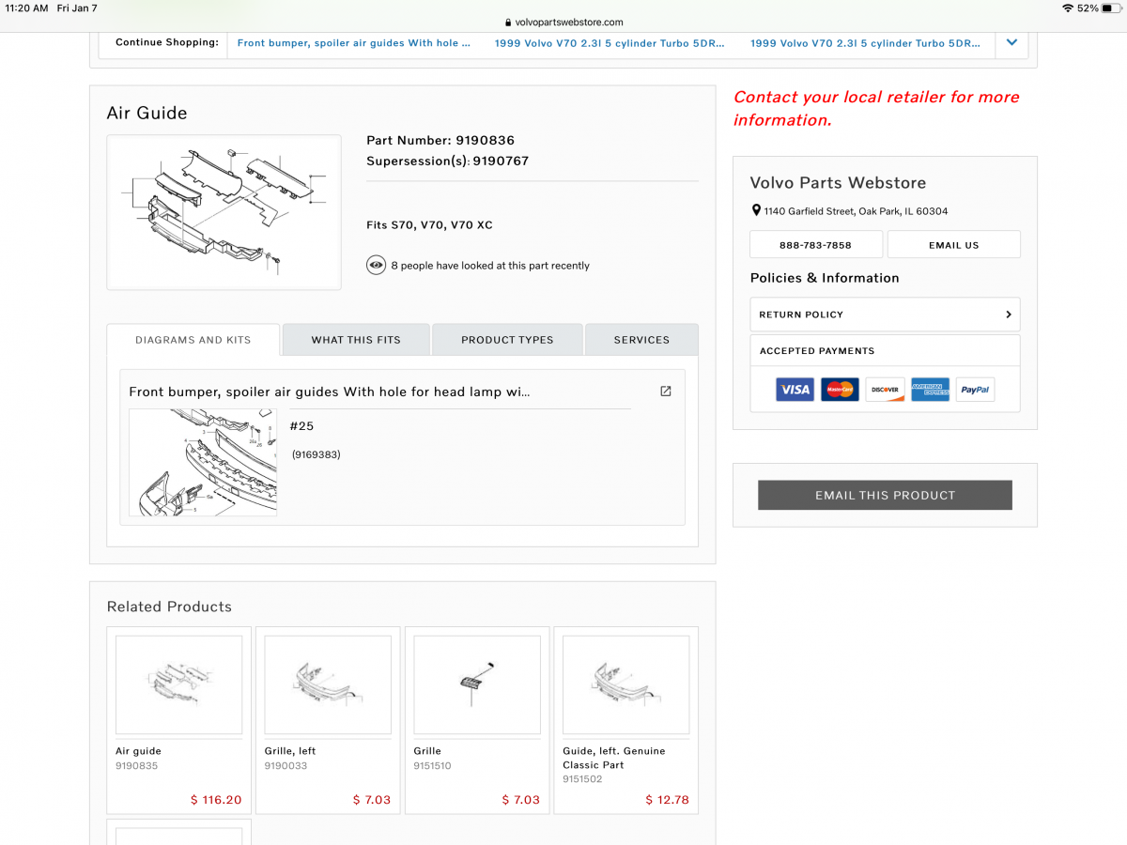View the main Air Guide diagram image
The image size is (1127, 845).
(x=224, y=212)
